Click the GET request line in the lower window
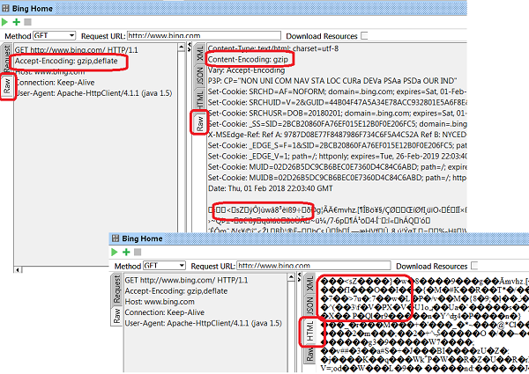 point(186,280)
